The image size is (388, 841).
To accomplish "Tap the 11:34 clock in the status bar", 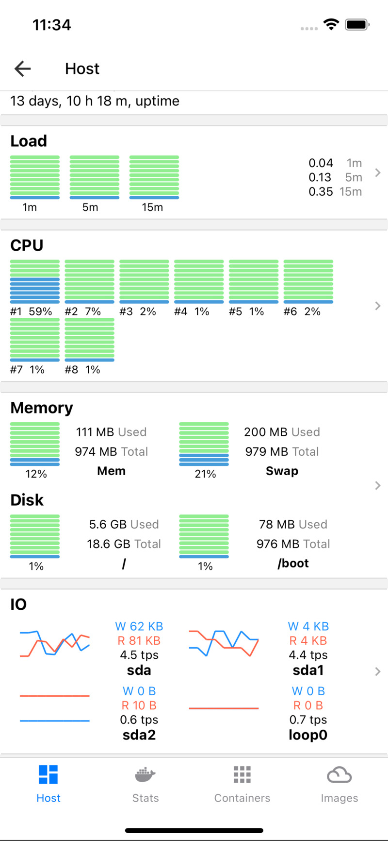I will (51, 25).
